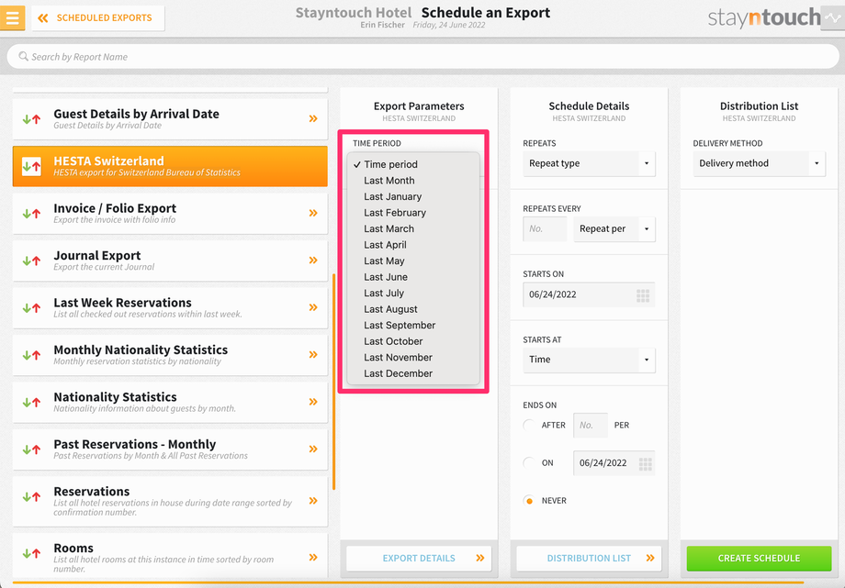Open the Ends On date calendar icon

click(645, 463)
